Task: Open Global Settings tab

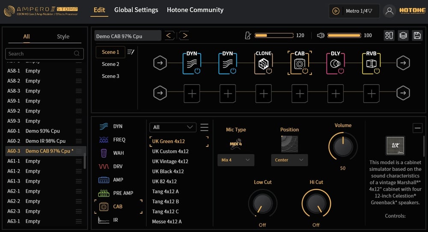Action: coord(136,10)
